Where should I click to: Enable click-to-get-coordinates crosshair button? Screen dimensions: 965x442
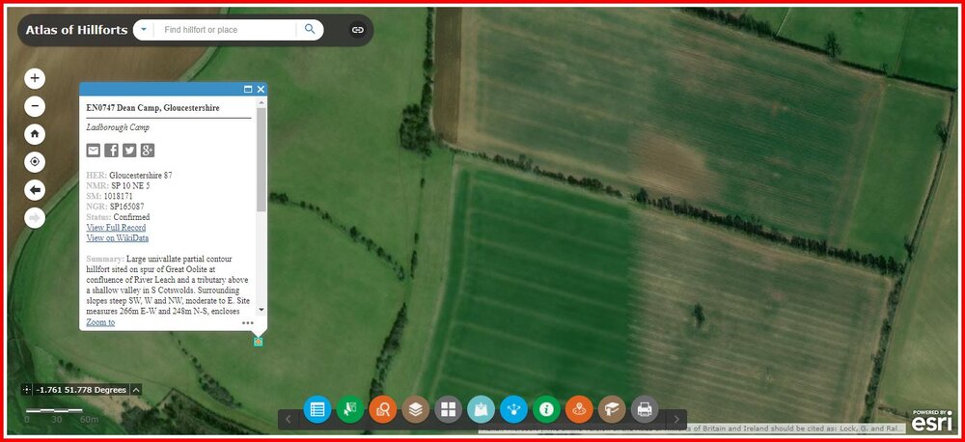(x=26, y=390)
